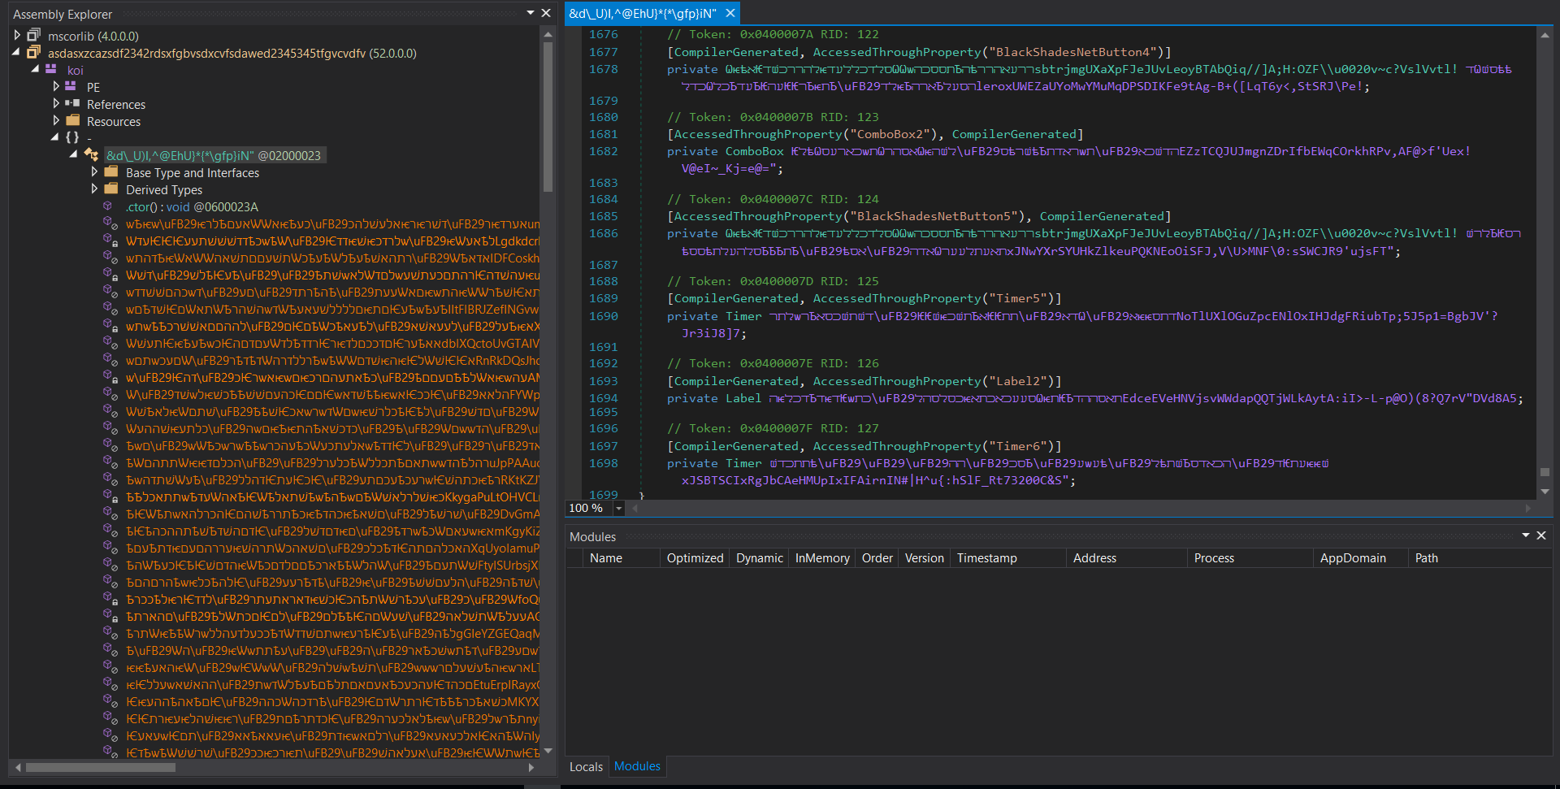Click the koi module icon

[x=51, y=70]
